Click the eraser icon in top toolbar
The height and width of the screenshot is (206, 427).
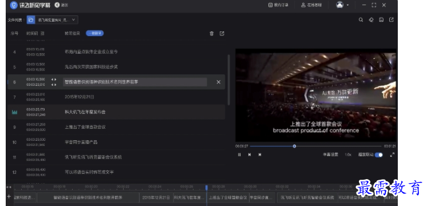click(371, 20)
